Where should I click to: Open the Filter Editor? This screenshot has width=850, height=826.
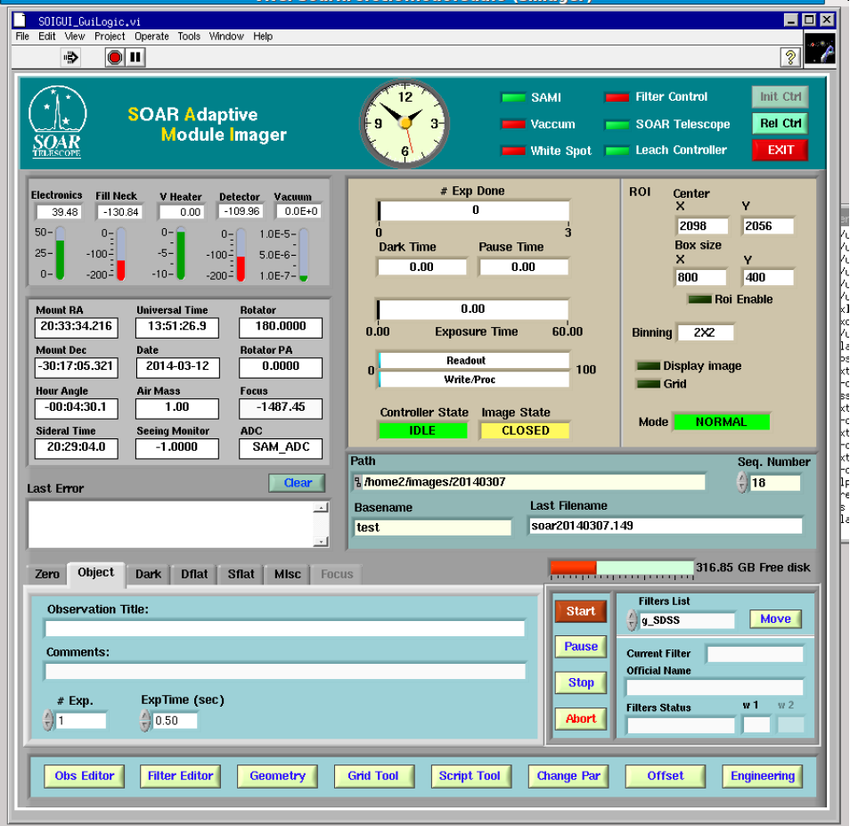point(181,776)
